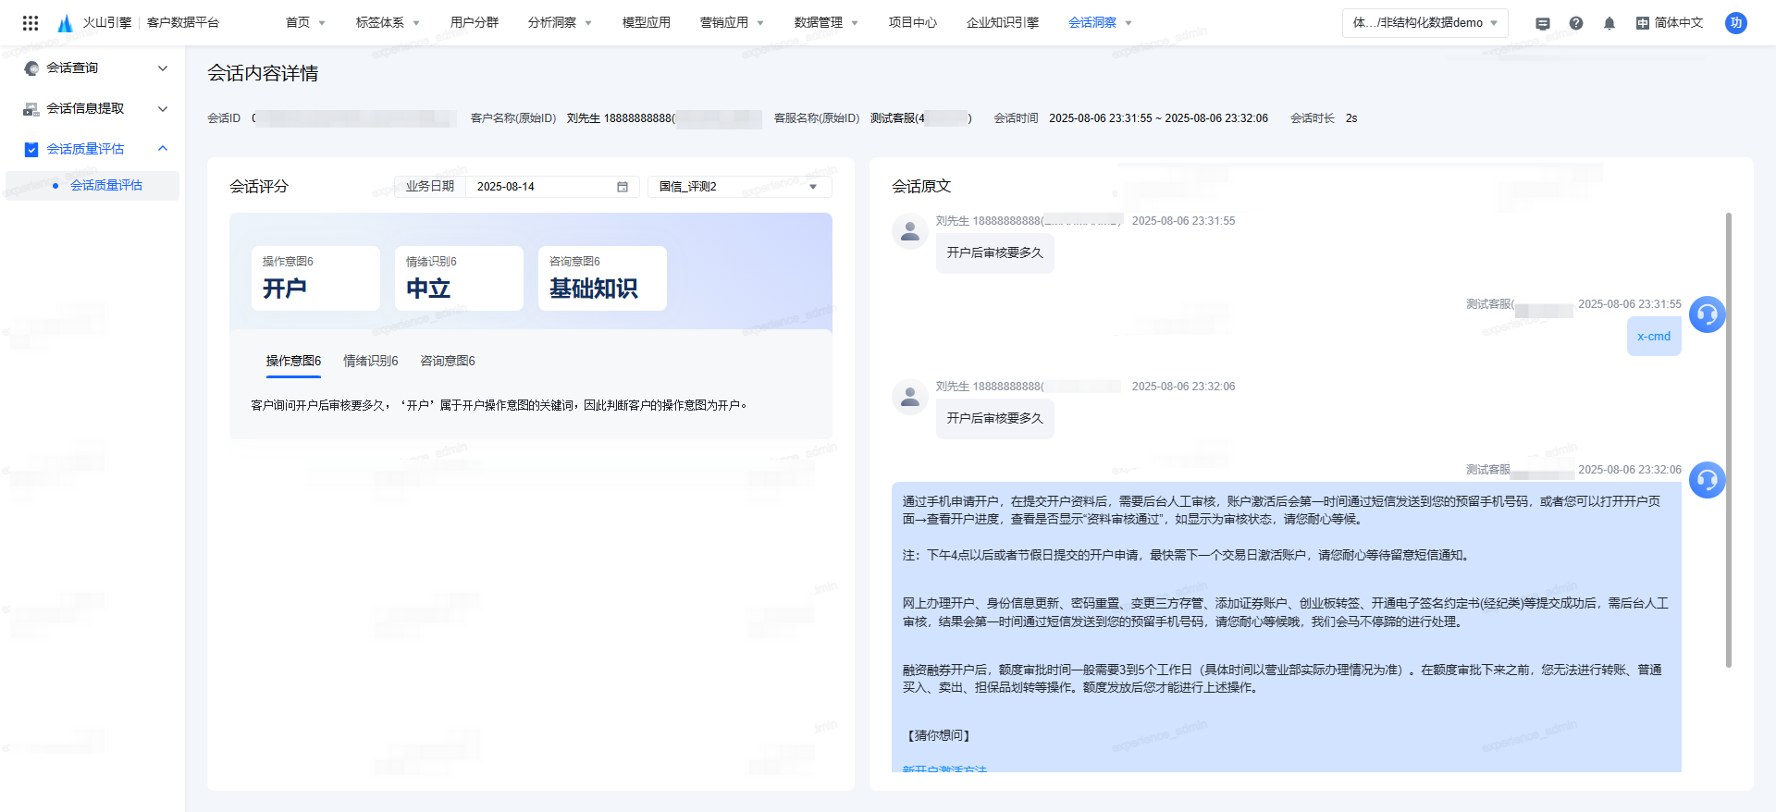Click the 情绪识别6 中立 score card

coord(459,278)
